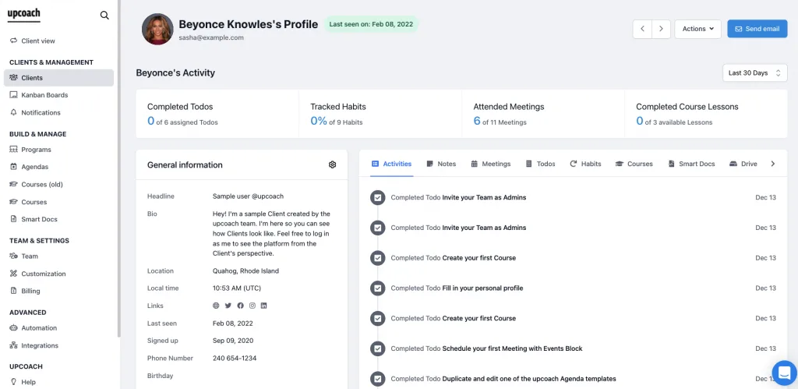Screen dimensions: 798x389
Task: Switch to the Habits tab
Action: pyautogui.click(x=585, y=164)
